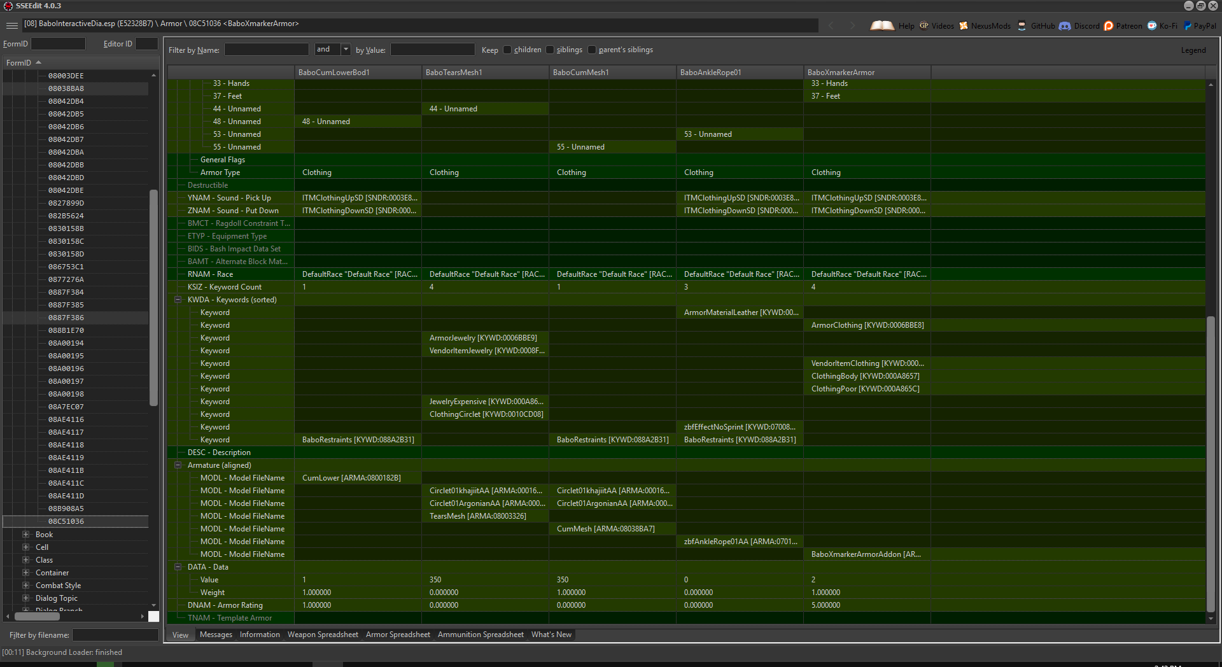Open the Armor Spreadsheet tab
The height and width of the screenshot is (667, 1222).
coord(398,635)
